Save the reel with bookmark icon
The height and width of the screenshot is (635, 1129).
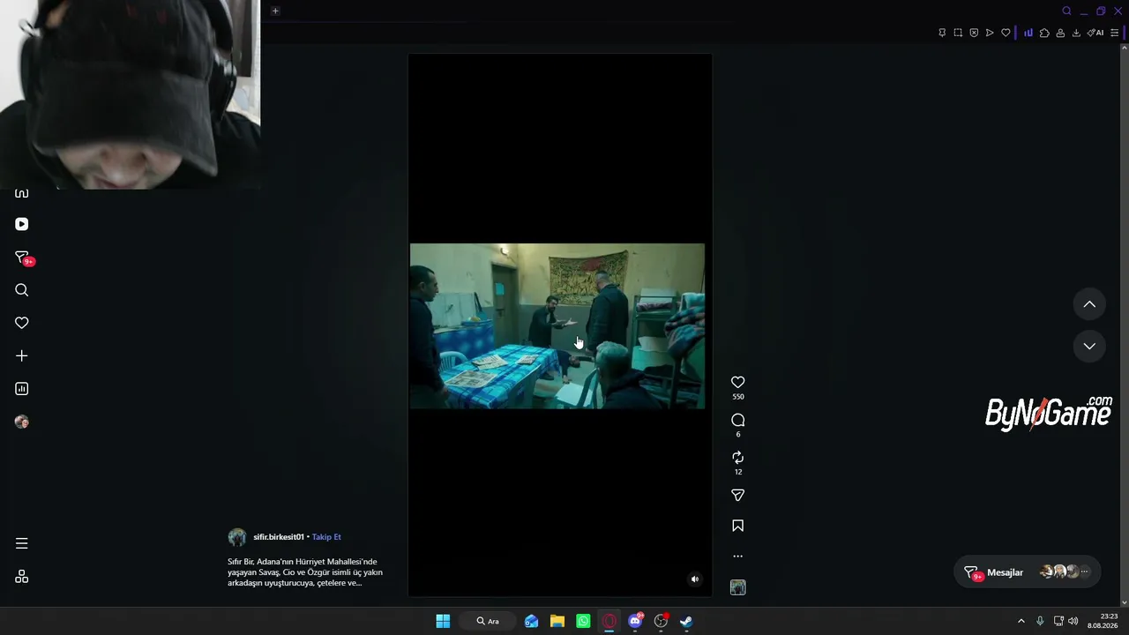pos(738,526)
